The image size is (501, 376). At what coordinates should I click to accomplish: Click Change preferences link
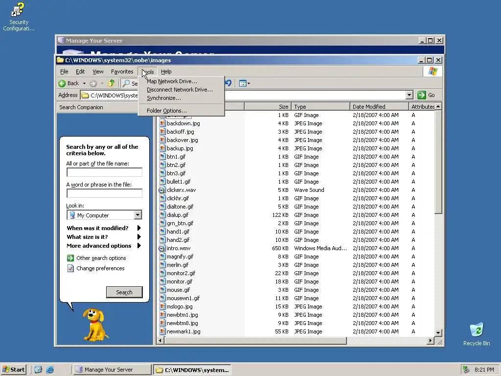point(100,268)
